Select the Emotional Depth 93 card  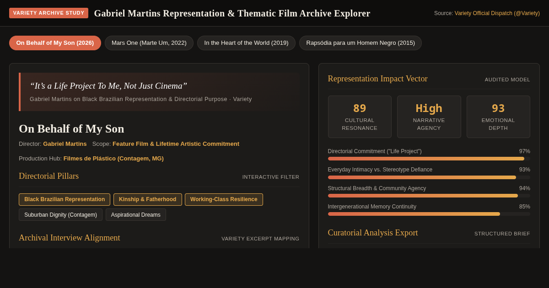pos(498,117)
